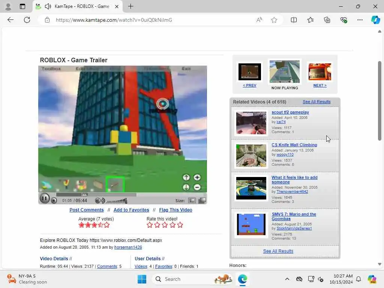Open uploader horseman1426 profile

(128, 247)
